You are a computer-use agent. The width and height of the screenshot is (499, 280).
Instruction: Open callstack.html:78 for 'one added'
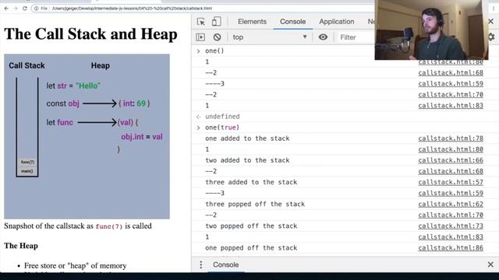click(x=451, y=138)
